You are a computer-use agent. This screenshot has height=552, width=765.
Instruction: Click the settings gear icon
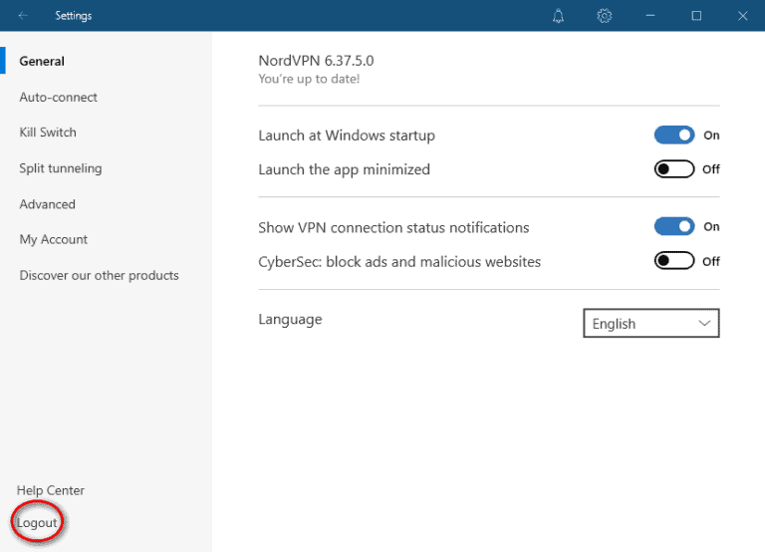604,16
